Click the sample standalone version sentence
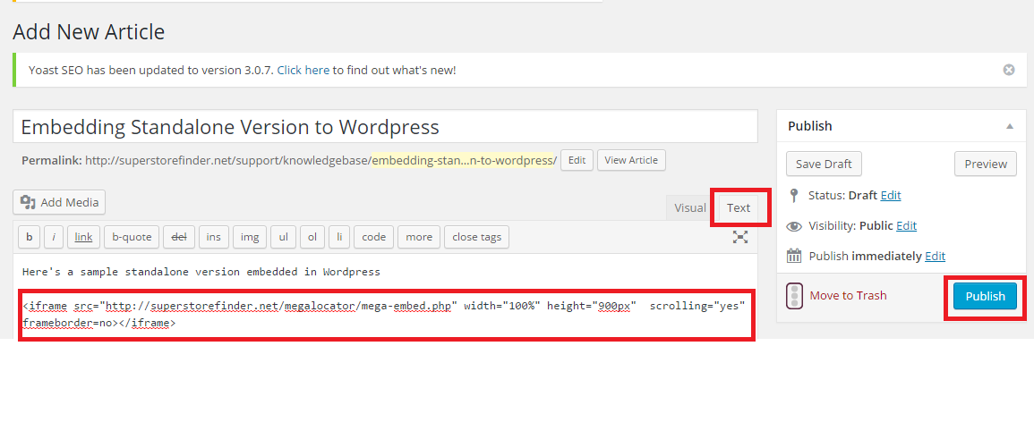 click(x=201, y=271)
